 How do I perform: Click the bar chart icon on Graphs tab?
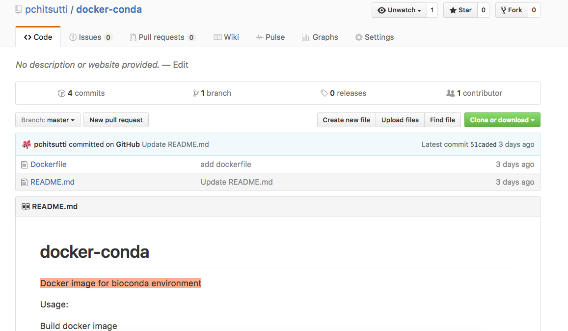(x=306, y=37)
